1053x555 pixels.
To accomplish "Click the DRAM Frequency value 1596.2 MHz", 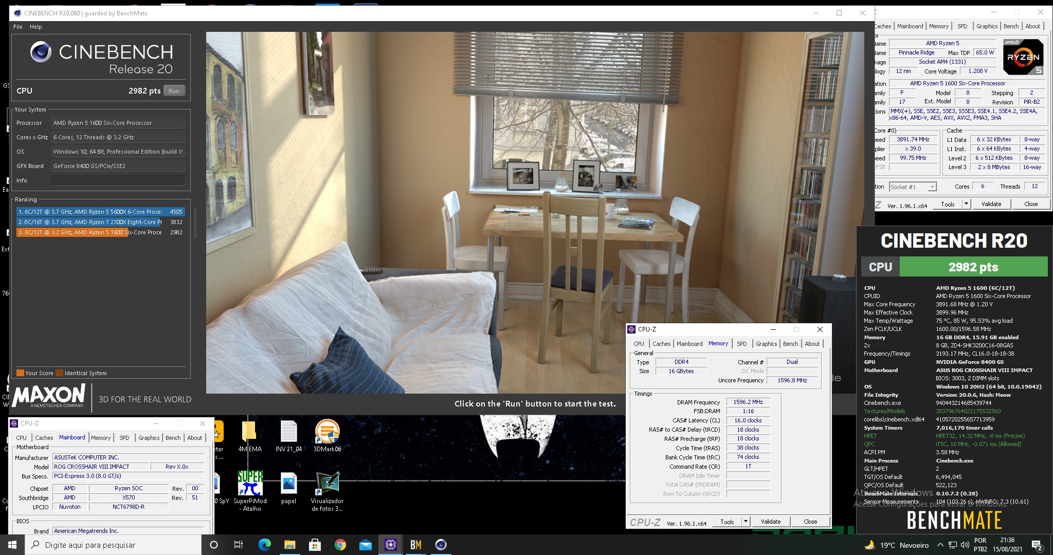I will point(748,402).
